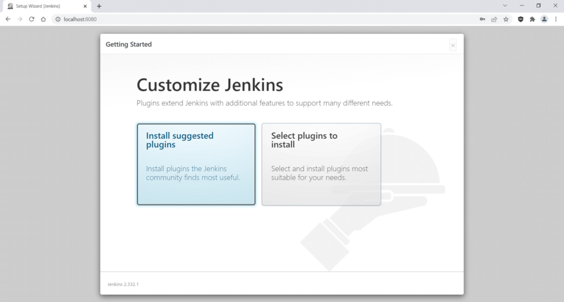Open a new browser tab
Viewport: 564px width, 302px height.
point(99,6)
